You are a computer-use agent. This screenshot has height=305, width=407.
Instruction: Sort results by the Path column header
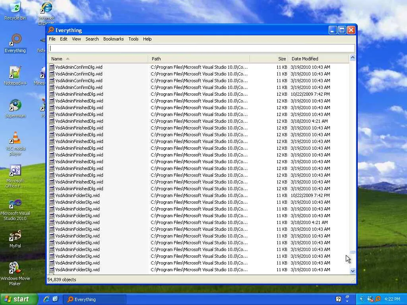click(x=199, y=59)
